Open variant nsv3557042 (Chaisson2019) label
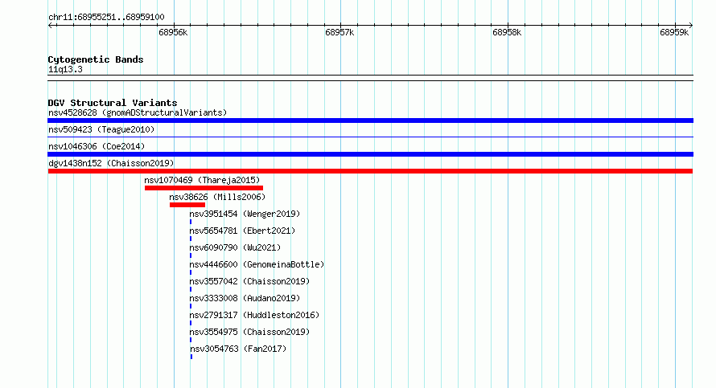716x388 pixels. [249, 281]
